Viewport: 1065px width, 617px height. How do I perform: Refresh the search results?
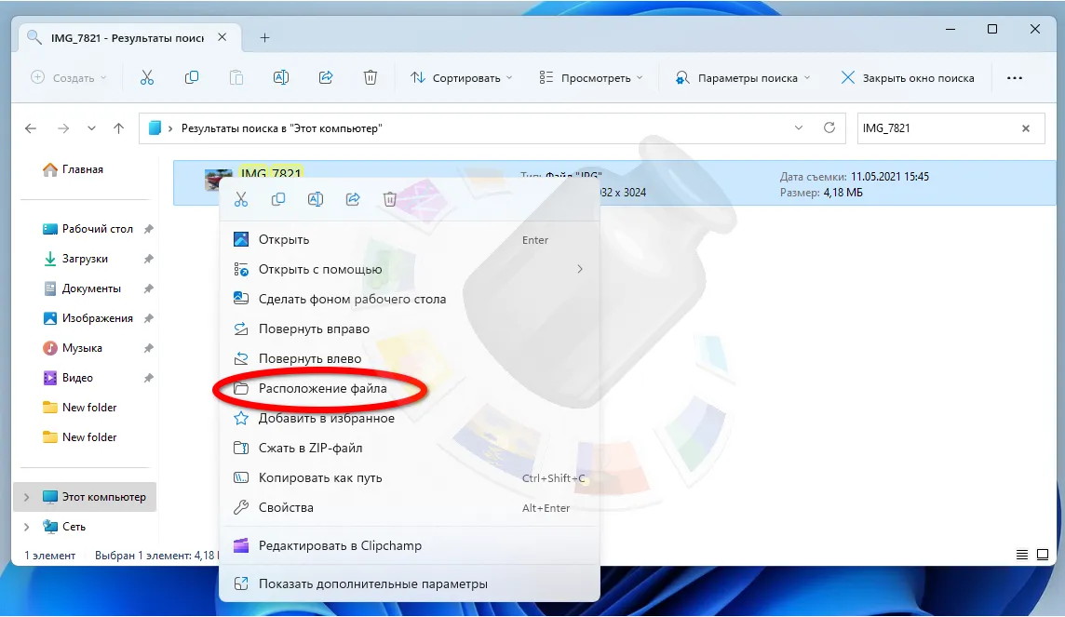tap(829, 128)
